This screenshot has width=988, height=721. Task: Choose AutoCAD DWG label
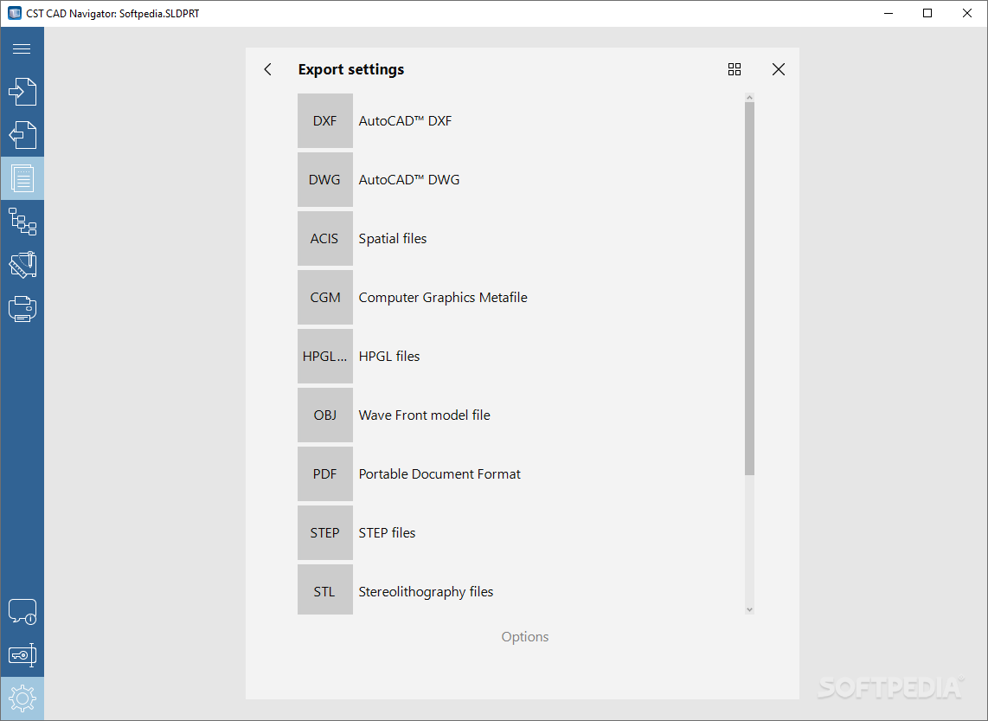tap(409, 180)
